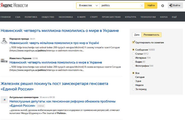Open the ПРОИСШЕСТВИЯ section

[111, 17]
